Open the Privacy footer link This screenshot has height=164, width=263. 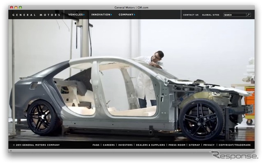pyautogui.click(x=209, y=145)
